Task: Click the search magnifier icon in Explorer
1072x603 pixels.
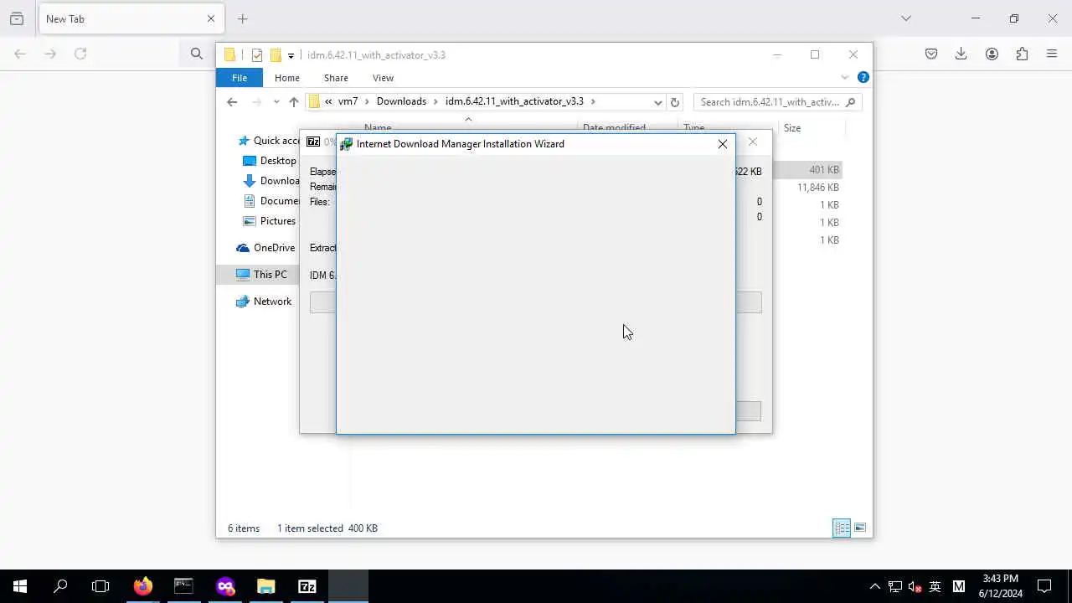Action: 851,102
